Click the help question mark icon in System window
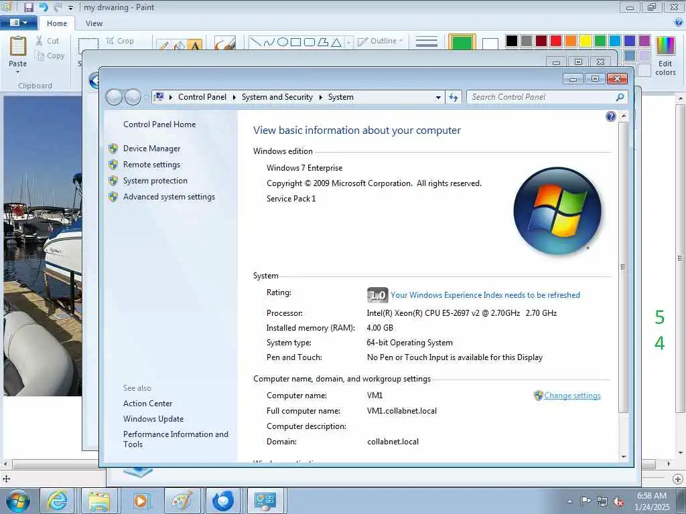Image resolution: width=686 pixels, height=514 pixels. pos(611,116)
